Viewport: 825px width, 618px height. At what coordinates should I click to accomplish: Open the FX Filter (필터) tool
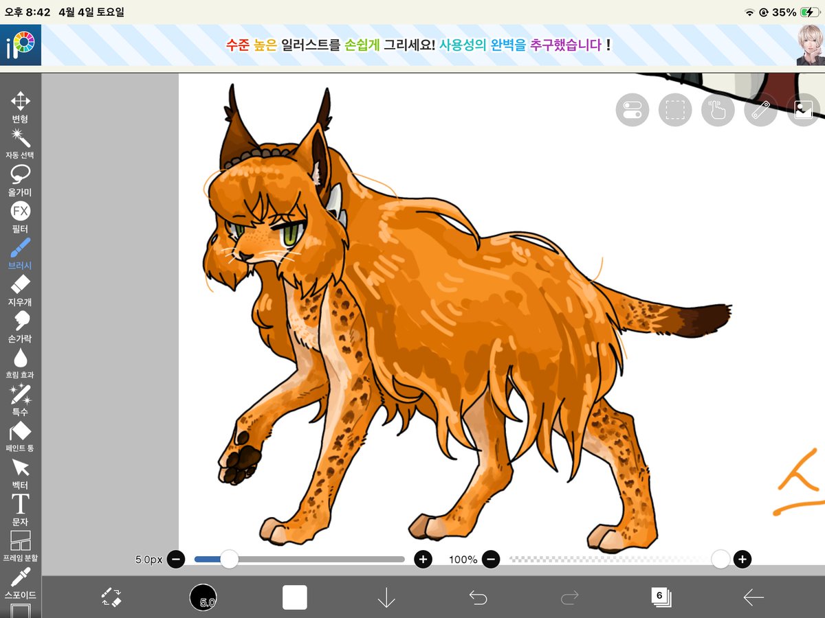[21, 217]
